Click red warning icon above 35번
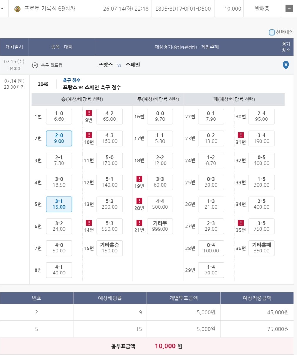 241,223
